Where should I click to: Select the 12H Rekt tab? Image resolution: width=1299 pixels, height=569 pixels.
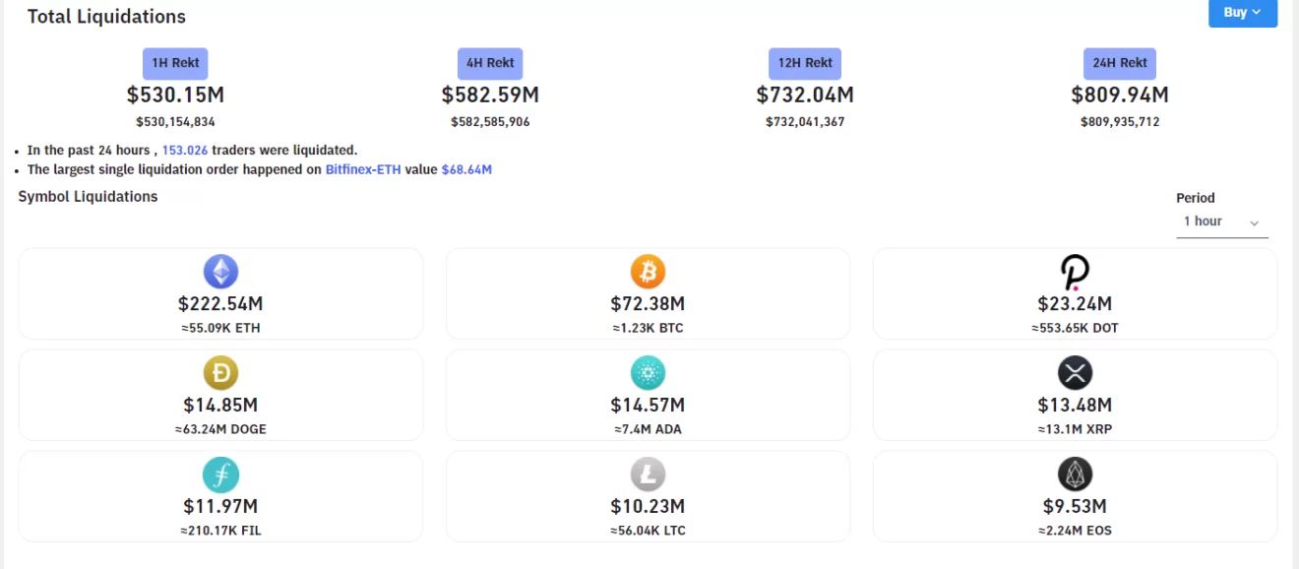[805, 63]
